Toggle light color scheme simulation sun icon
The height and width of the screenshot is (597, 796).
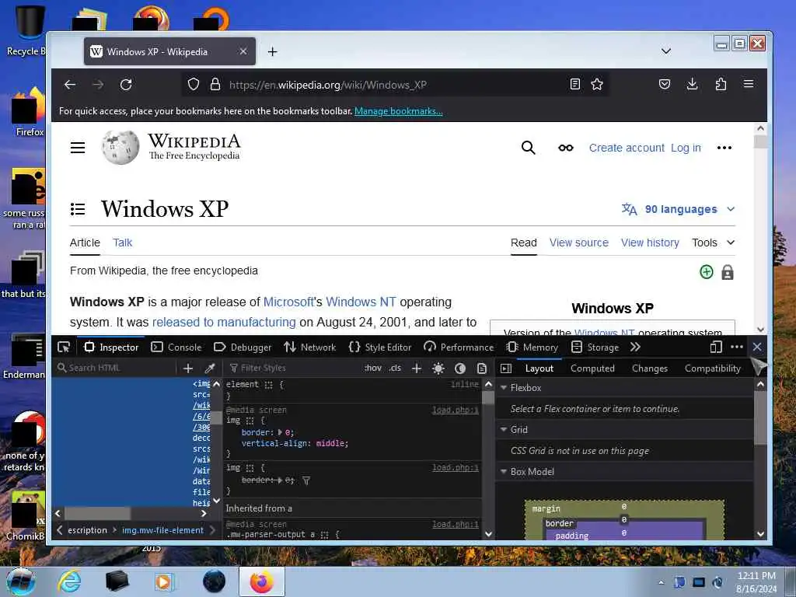pos(438,368)
